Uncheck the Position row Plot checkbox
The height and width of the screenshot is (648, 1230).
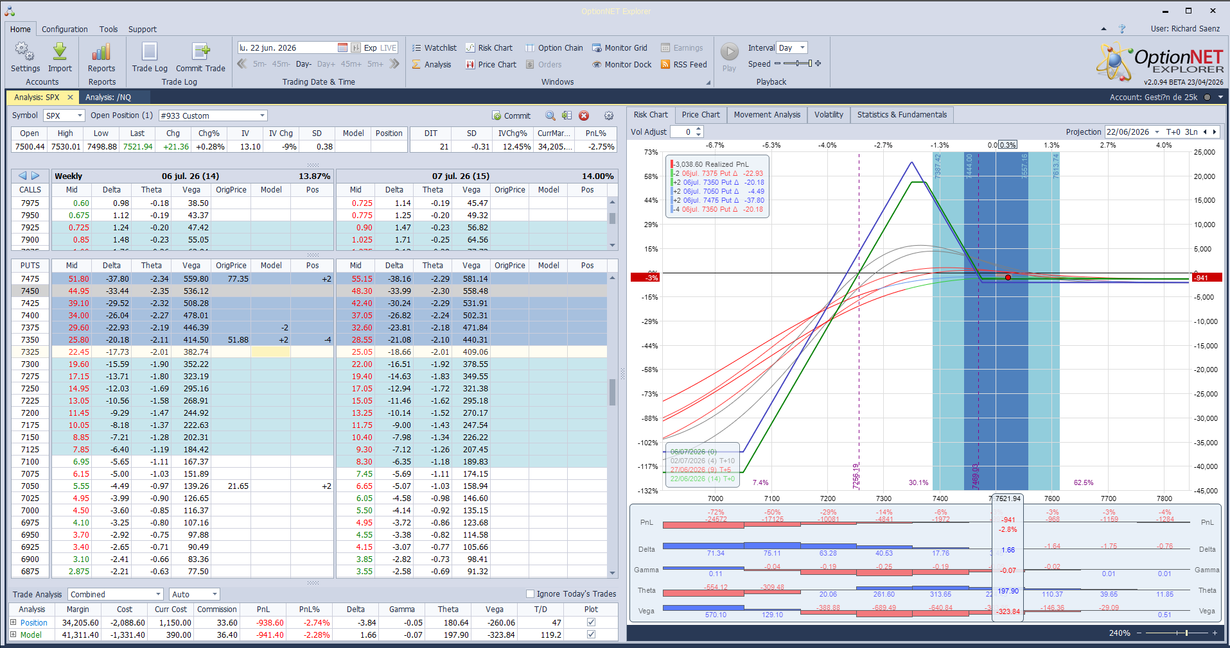(591, 622)
